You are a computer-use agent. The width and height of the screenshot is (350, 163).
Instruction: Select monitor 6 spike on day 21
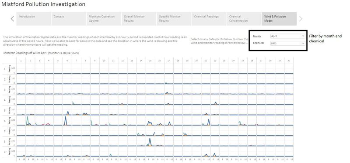click(x=209, y=122)
